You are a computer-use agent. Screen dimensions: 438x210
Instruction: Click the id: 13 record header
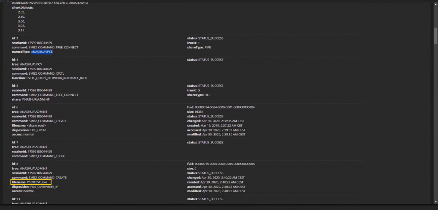16,199
